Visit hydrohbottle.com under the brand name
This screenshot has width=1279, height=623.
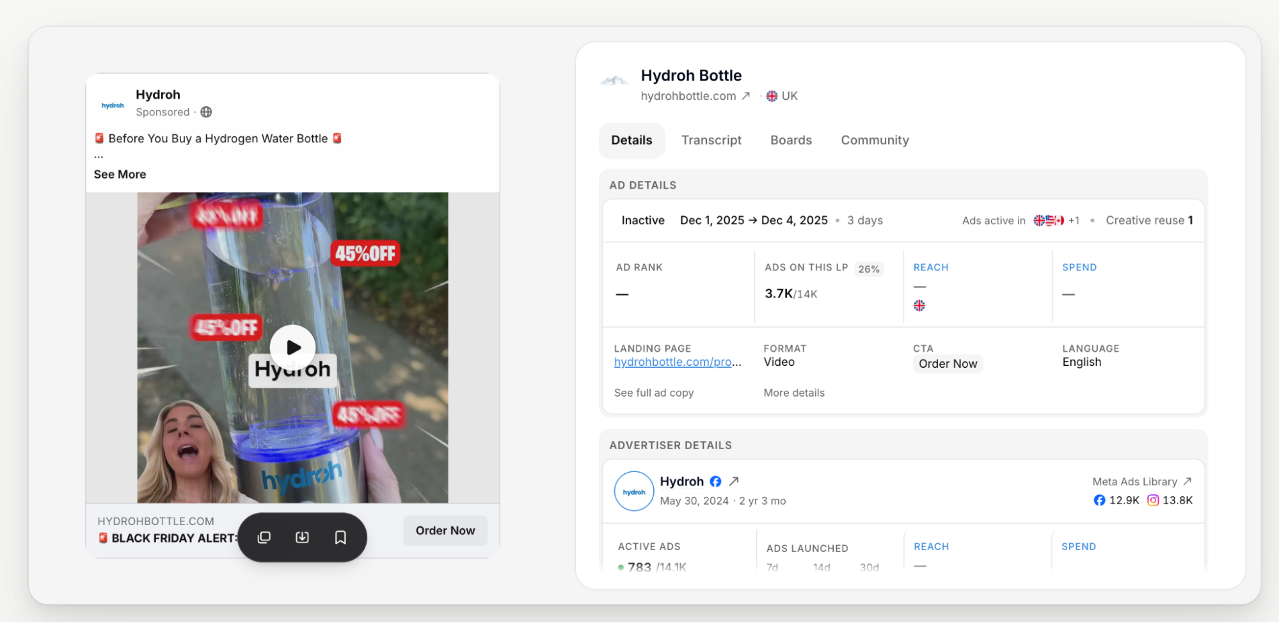[x=688, y=96]
